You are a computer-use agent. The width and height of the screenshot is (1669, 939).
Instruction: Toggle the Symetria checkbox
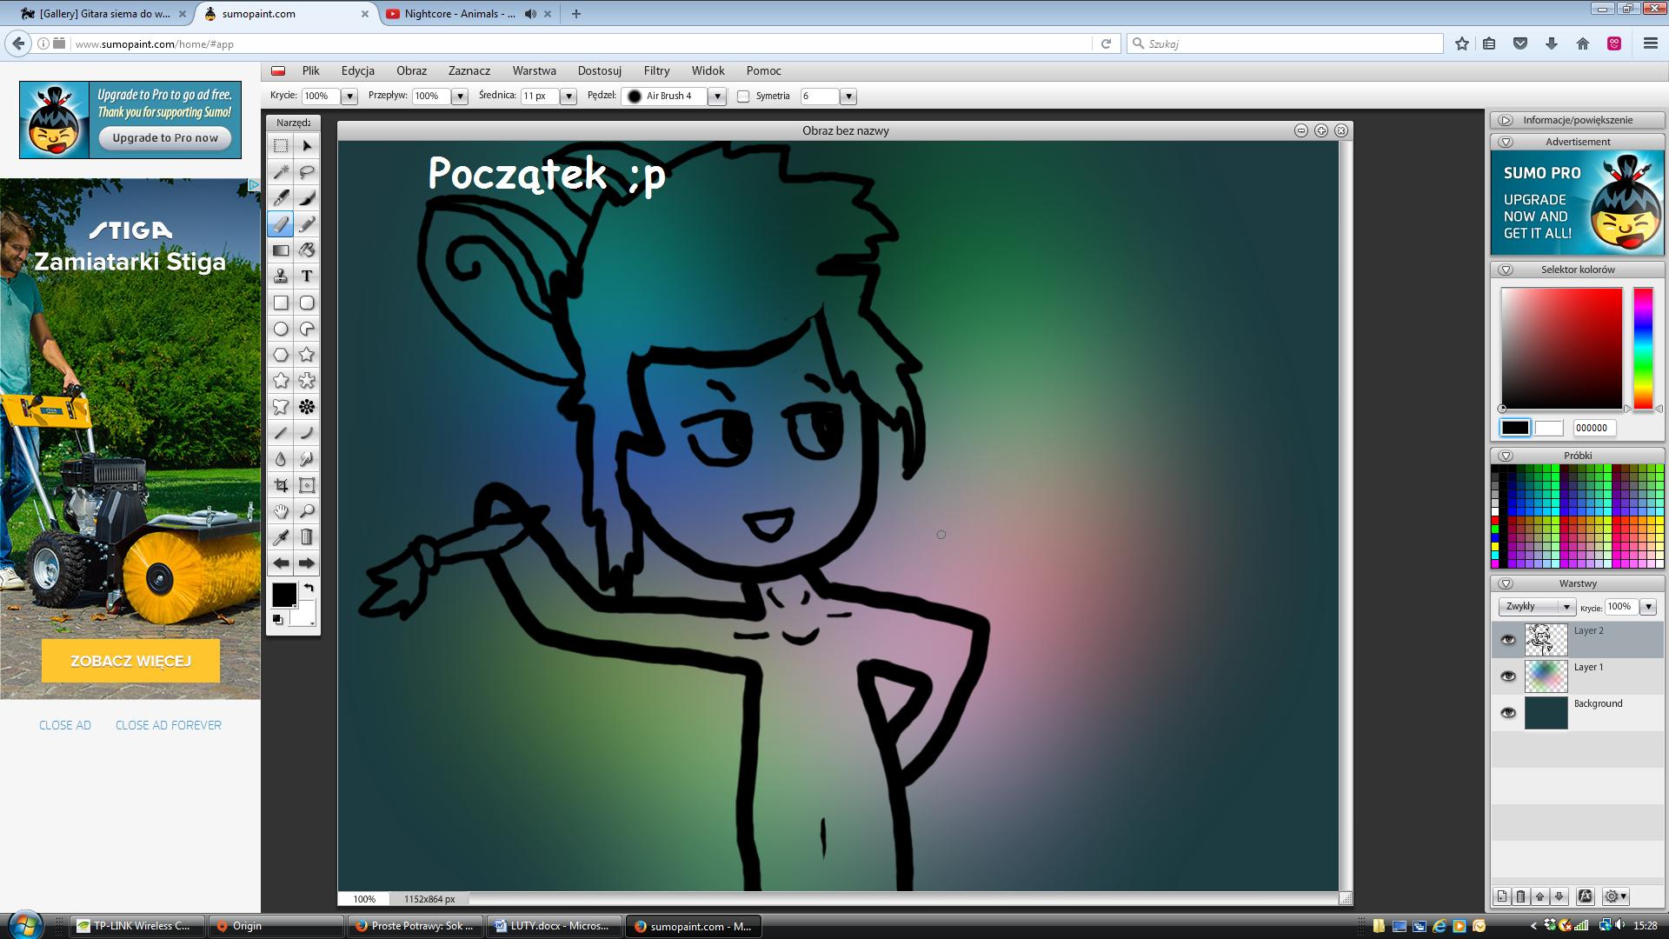pos(743,97)
